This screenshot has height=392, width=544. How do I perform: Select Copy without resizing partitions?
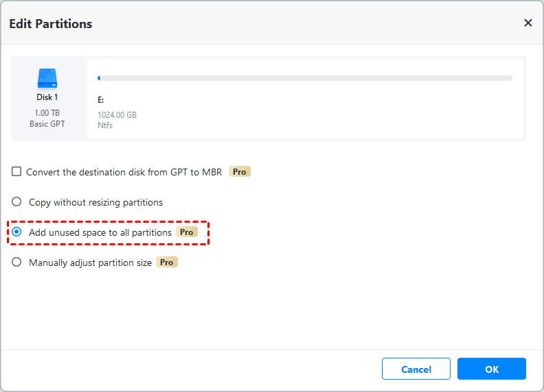(x=16, y=202)
